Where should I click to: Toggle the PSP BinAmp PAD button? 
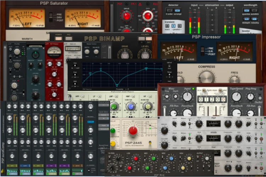[69, 39]
